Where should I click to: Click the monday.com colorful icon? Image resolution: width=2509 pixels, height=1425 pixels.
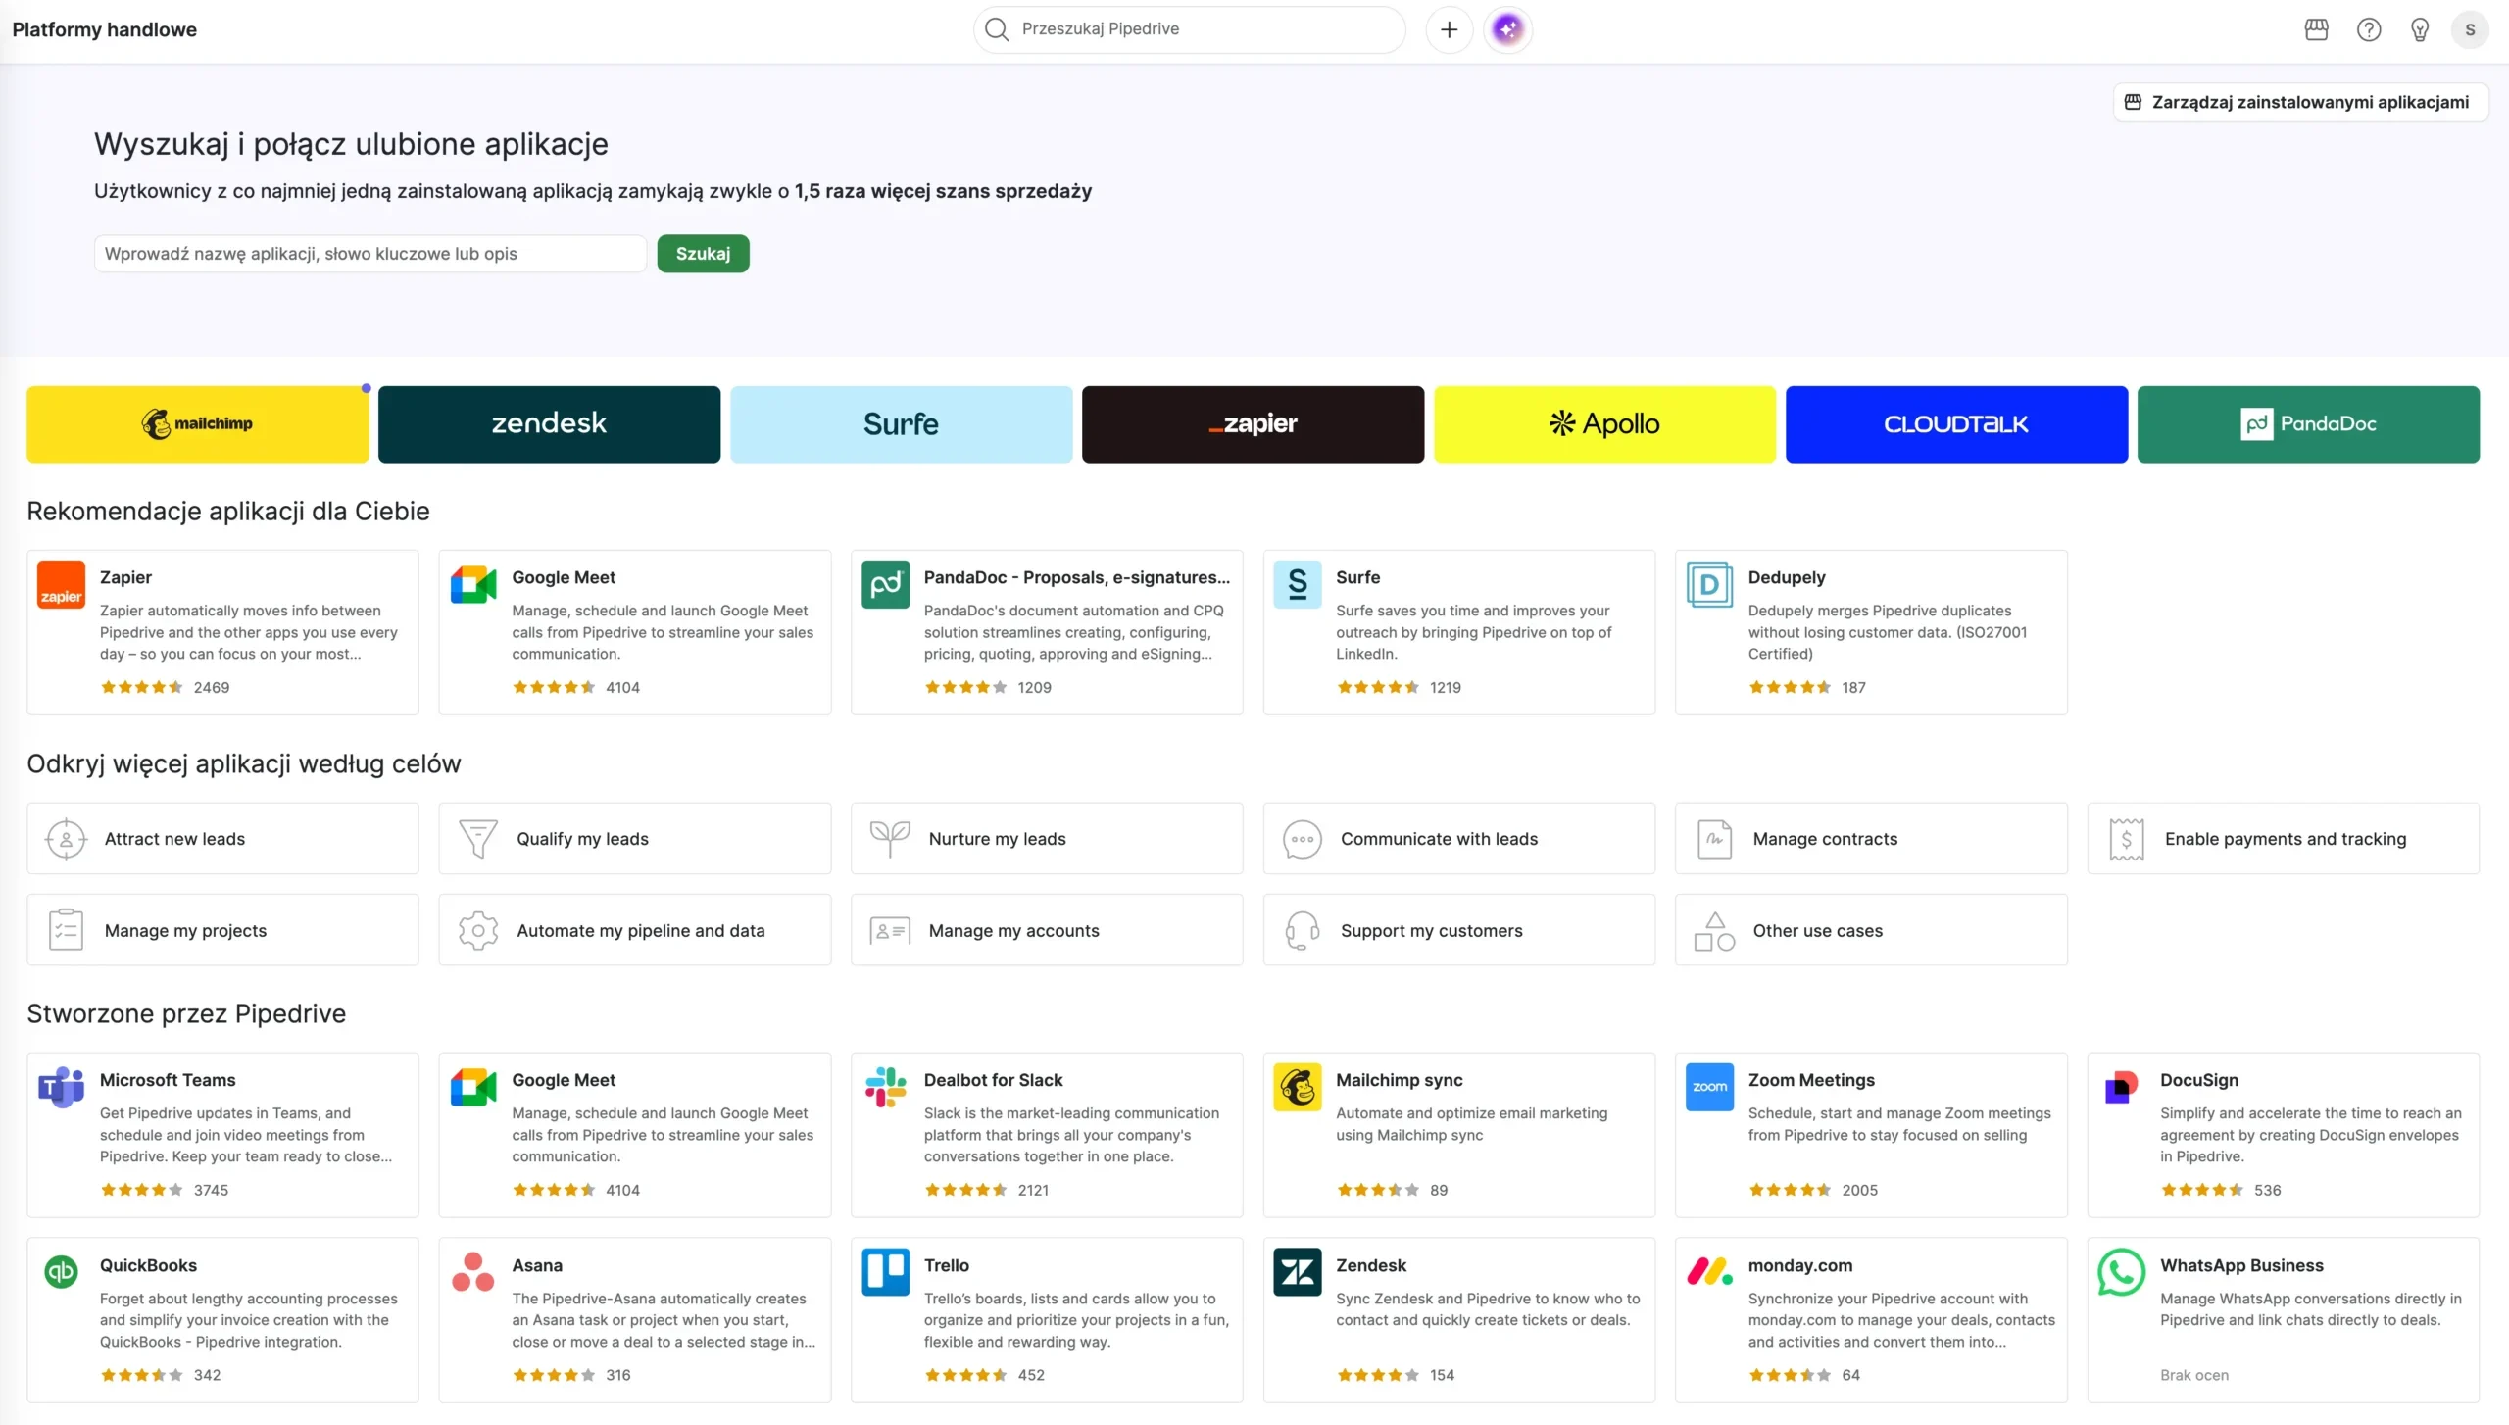1710,1273
